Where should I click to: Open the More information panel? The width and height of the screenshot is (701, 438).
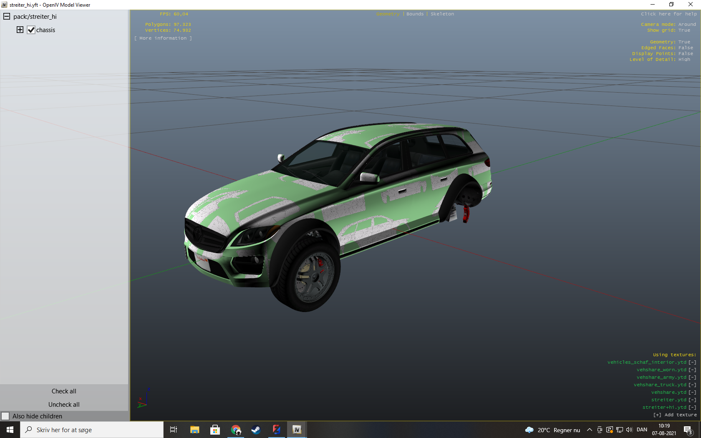tap(163, 38)
